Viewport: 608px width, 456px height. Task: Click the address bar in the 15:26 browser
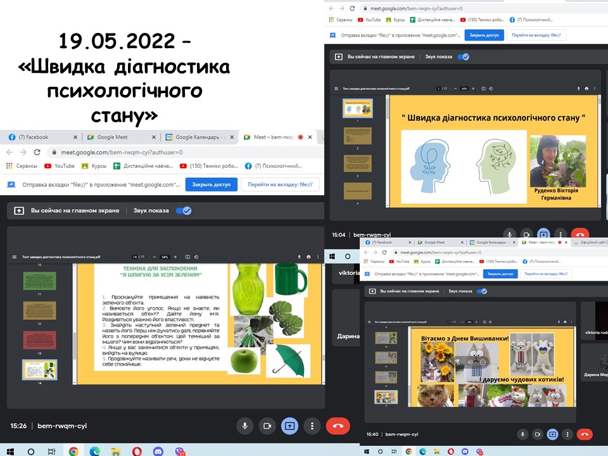[186, 153]
